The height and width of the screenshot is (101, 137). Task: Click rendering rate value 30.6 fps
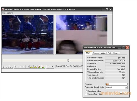[x=115, y=72]
